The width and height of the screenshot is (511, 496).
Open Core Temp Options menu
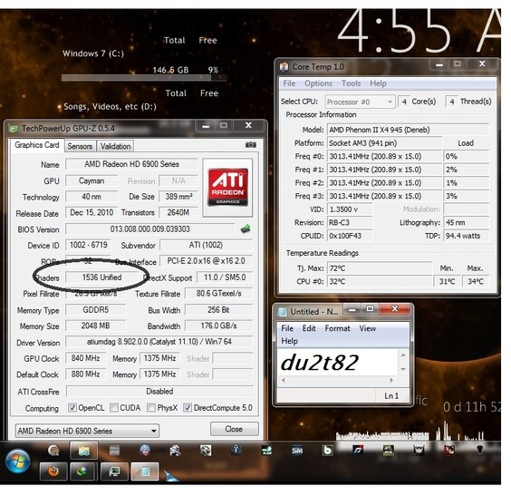318,83
